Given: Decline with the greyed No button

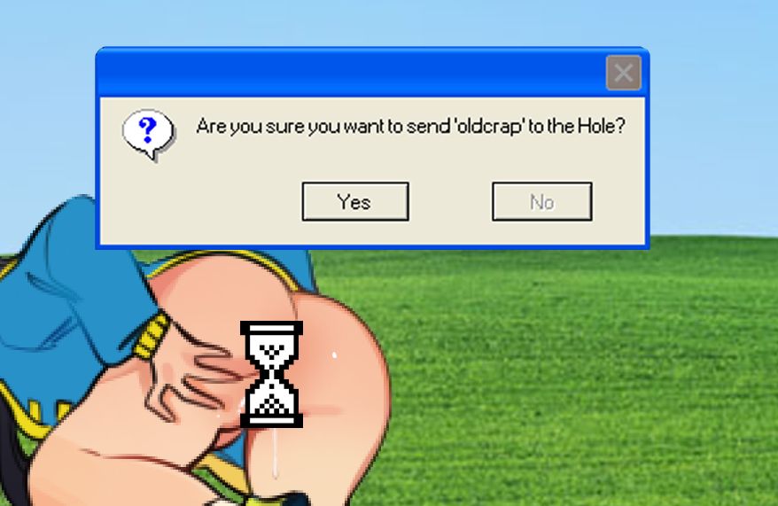Looking at the screenshot, I should [x=541, y=201].
